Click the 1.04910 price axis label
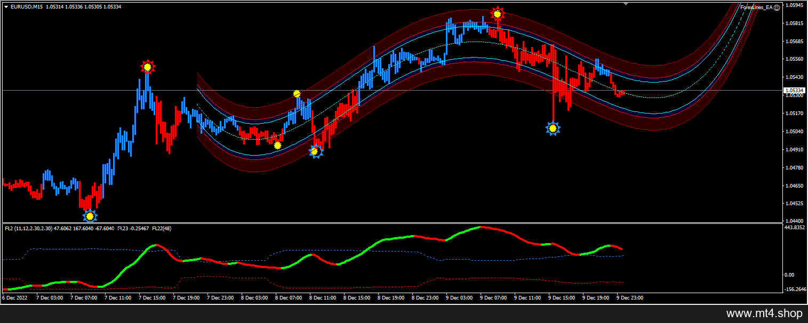This screenshot has height=323, width=808. [794, 149]
